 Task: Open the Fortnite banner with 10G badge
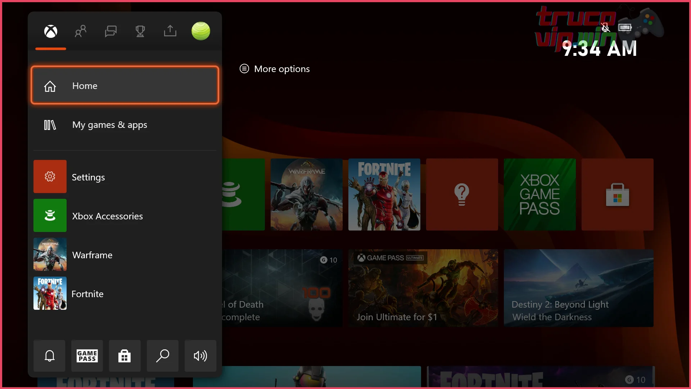[541, 377]
